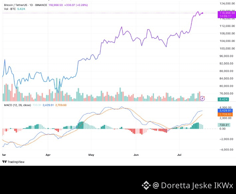
Task: Click the Bitcoin / TetherUS symbol title
Action: click(26, 5)
